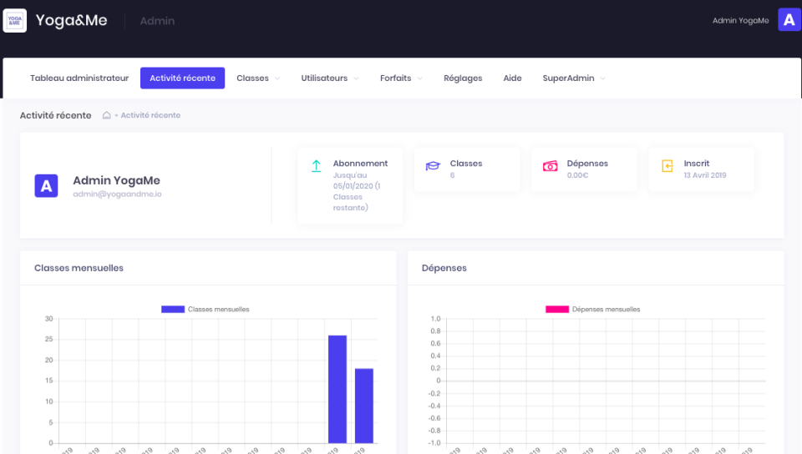Open Tableau administrateur tab
This screenshot has width=802, height=454.
[x=79, y=78]
